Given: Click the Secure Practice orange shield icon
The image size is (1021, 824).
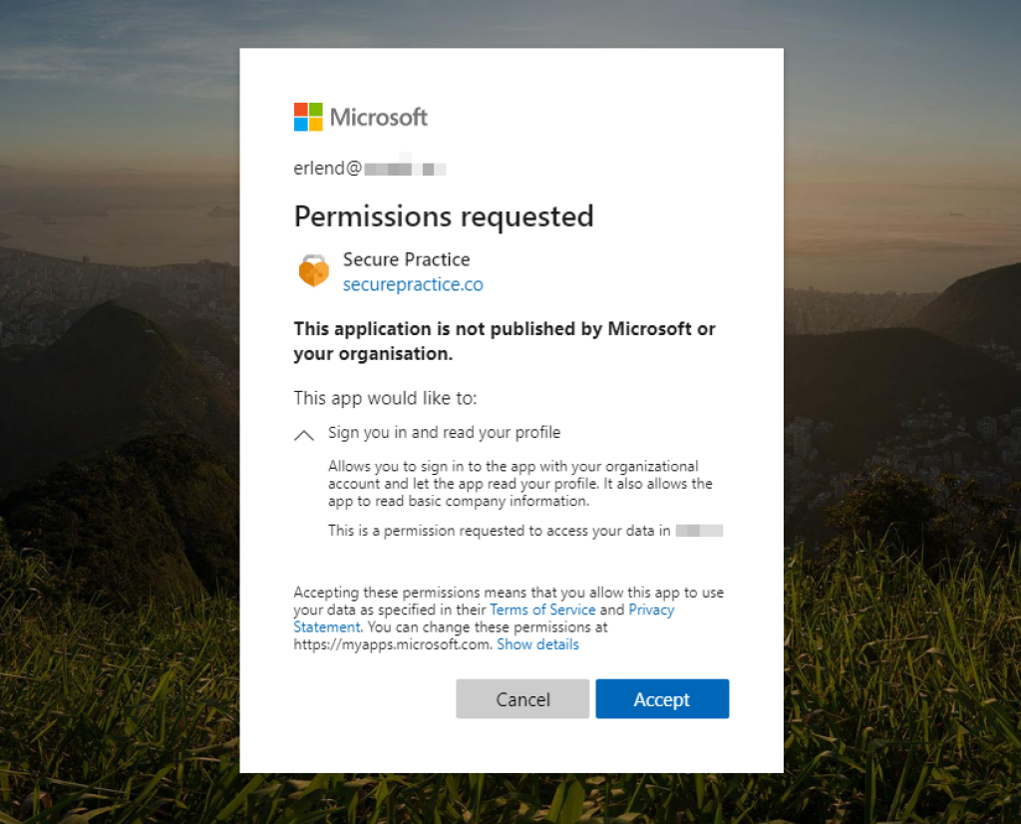Looking at the screenshot, I should click(x=314, y=271).
